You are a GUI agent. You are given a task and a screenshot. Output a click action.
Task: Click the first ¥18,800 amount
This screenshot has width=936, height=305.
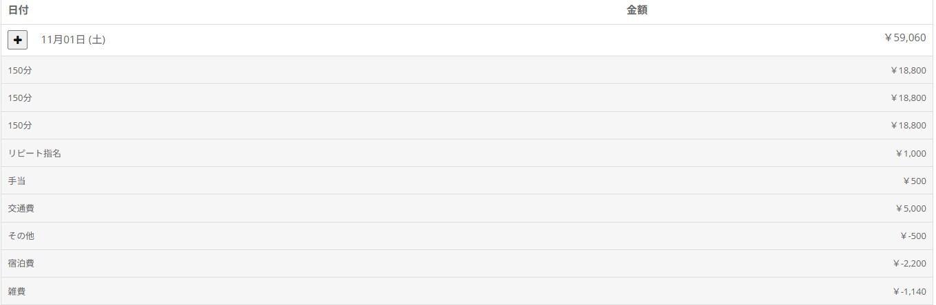[x=908, y=70]
